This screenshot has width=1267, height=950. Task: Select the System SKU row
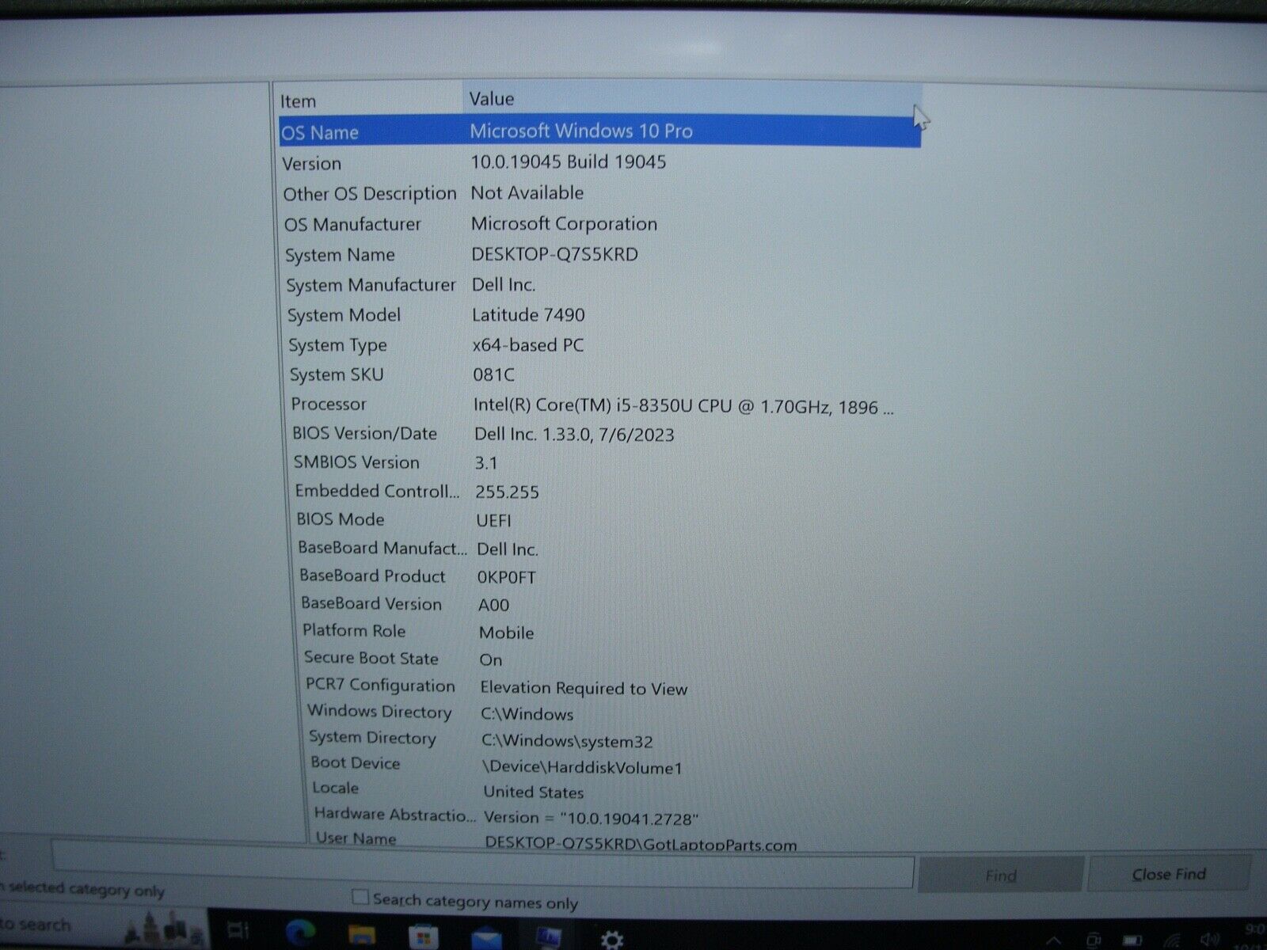[x=606, y=374]
